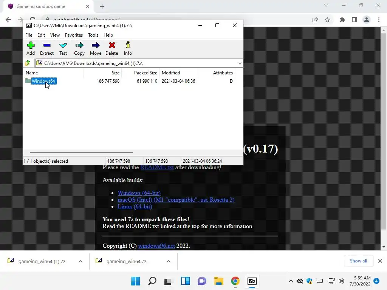The width and height of the screenshot is (387, 290).
Task: Open the Help menu in 7-Zip
Action: [x=108, y=35]
